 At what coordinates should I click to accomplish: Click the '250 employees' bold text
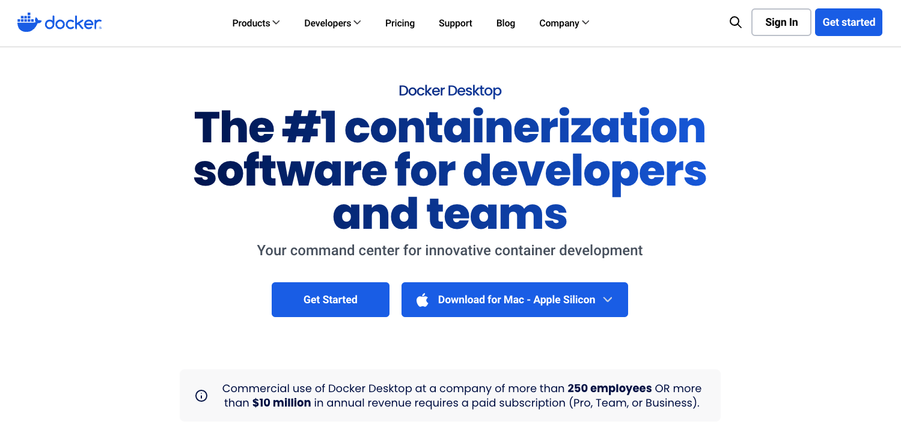tap(609, 389)
